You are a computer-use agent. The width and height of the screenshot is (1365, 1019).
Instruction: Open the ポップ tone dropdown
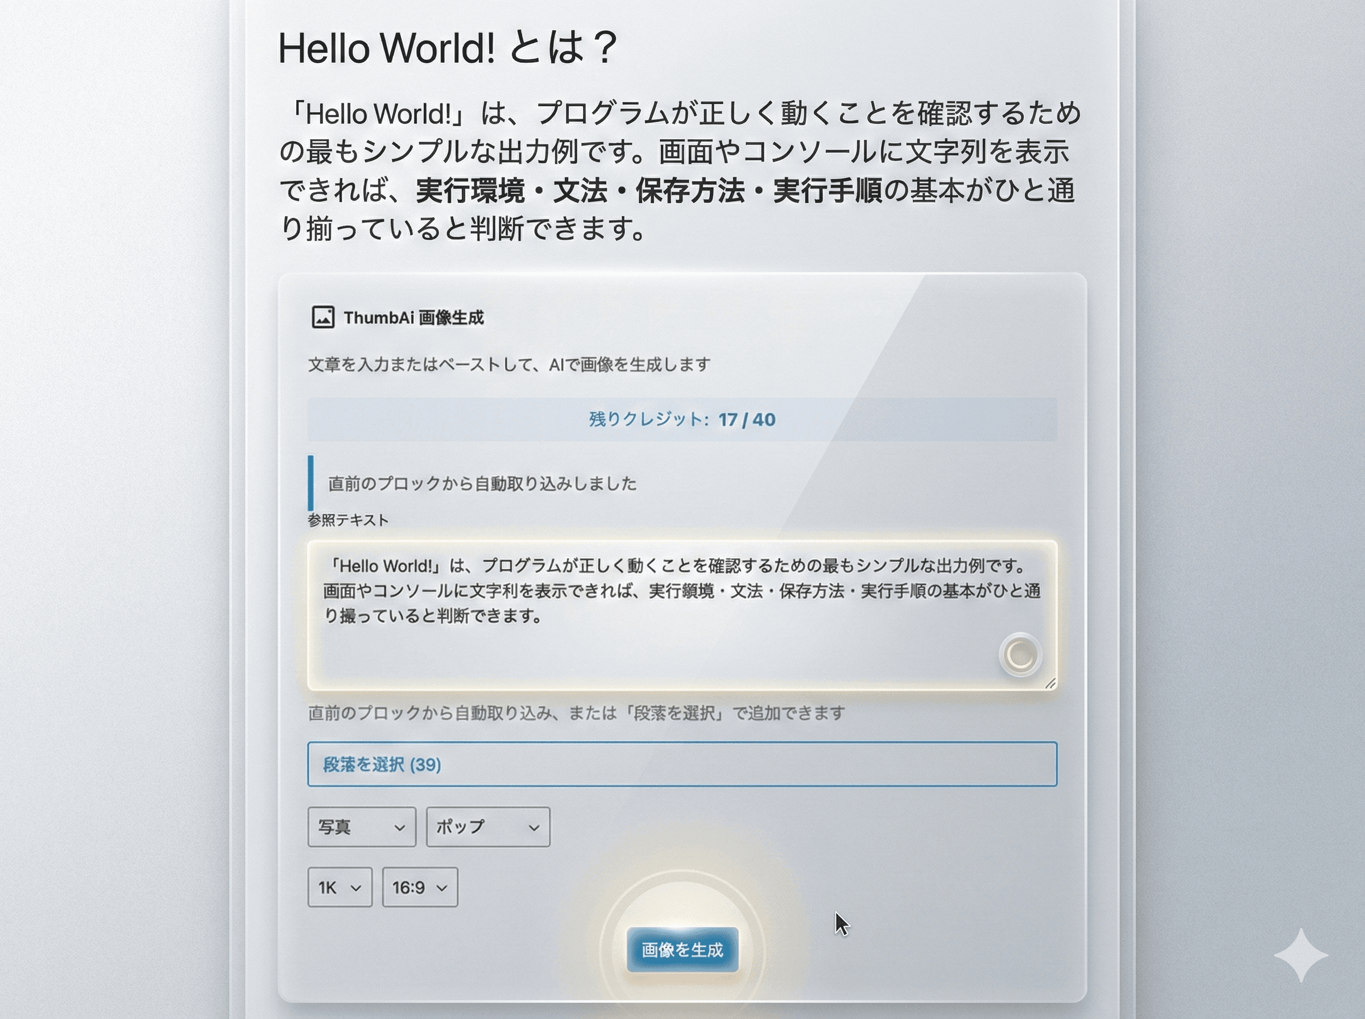[487, 828]
